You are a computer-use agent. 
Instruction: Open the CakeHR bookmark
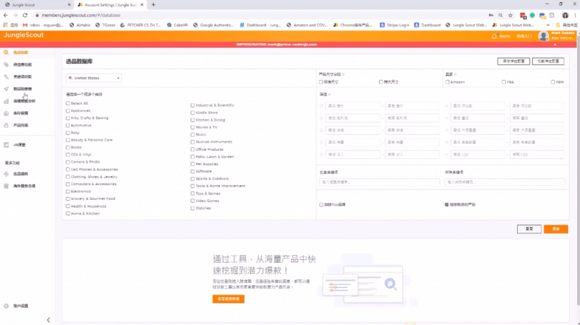(177, 25)
